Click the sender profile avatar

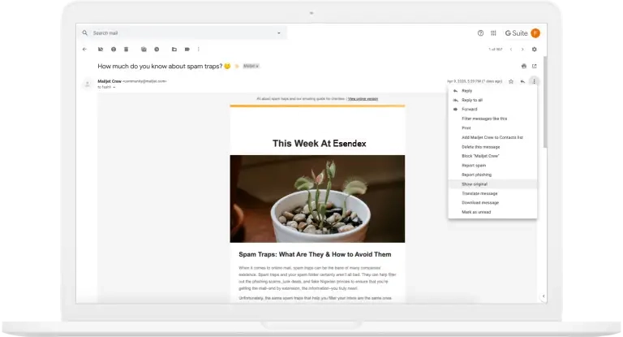coord(87,84)
